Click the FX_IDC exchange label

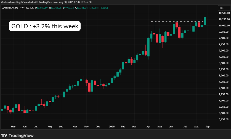click(x=30, y=8)
